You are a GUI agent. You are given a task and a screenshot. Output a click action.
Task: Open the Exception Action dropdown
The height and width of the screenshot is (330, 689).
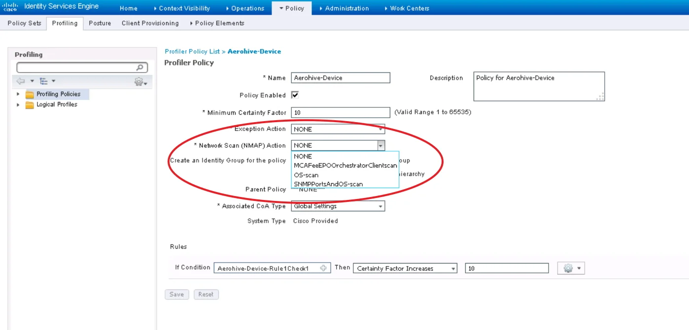pyautogui.click(x=338, y=129)
